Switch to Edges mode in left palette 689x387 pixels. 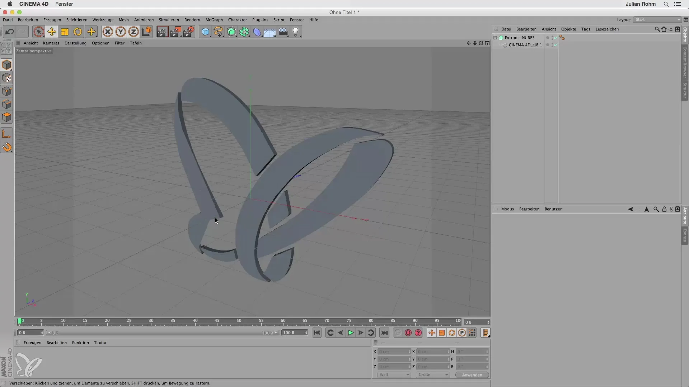click(x=7, y=104)
